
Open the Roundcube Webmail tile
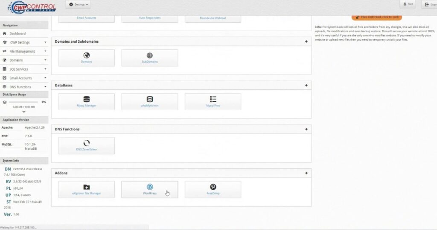[x=213, y=18]
